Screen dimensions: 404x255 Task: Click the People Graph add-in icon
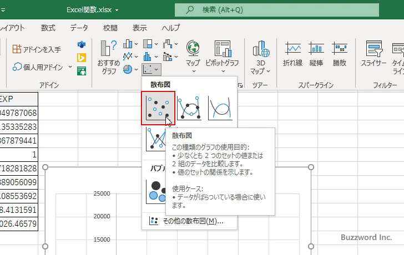(82, 71)
